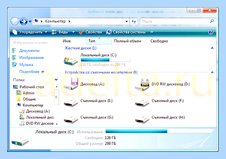Collapse the Устройства со съемными носителями group
The width and height of the screenshot is (226, 159).
212,72
